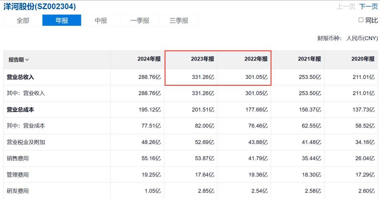The height and width of the screenshot is (199, 380).
Task: Select the 其中：营业成本 row label
Action: tap(26, 126)
